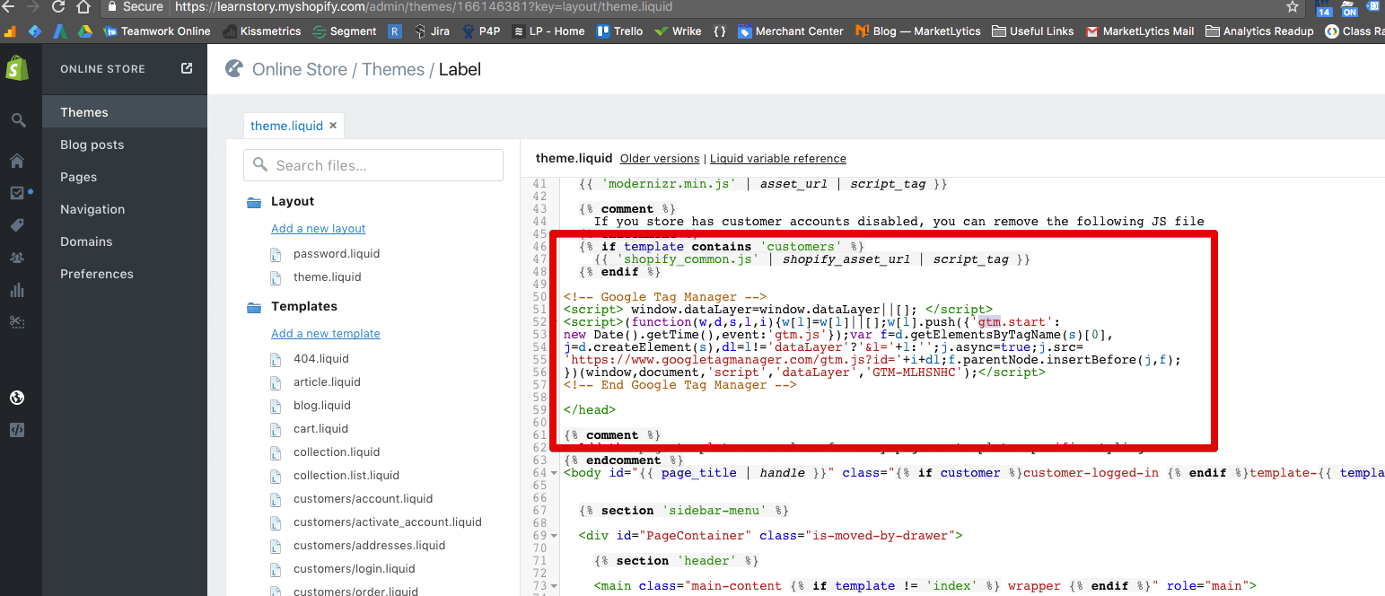Click the Products tag icon

click(18, 225)
